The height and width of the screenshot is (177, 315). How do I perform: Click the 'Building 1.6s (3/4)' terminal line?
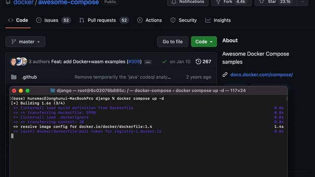(x=38, y=103)
